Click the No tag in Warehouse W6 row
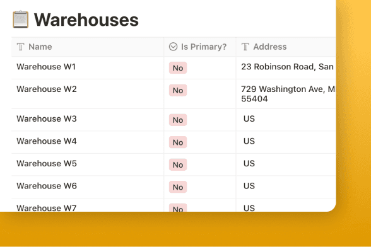Image resolution: width=371 pixels, height=247 pixels. click(178, 187)
